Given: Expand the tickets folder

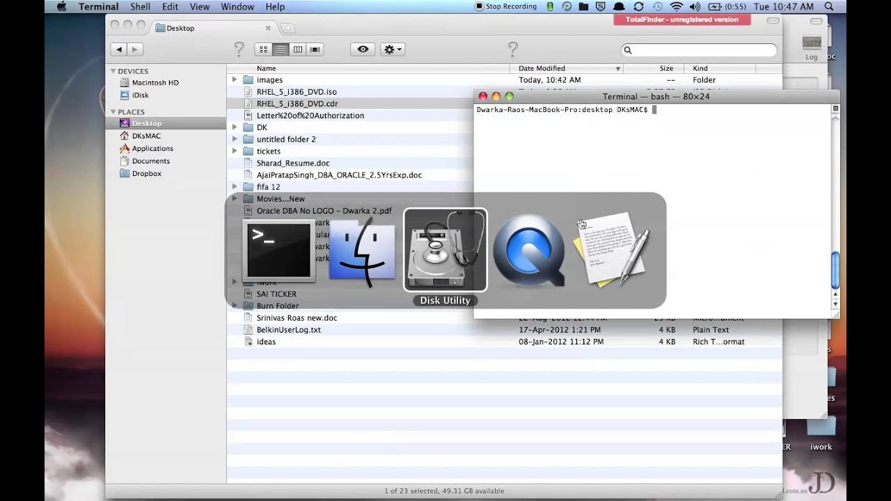Looking at the screenshot, I should pyautogui.click(x=235, y=151).
